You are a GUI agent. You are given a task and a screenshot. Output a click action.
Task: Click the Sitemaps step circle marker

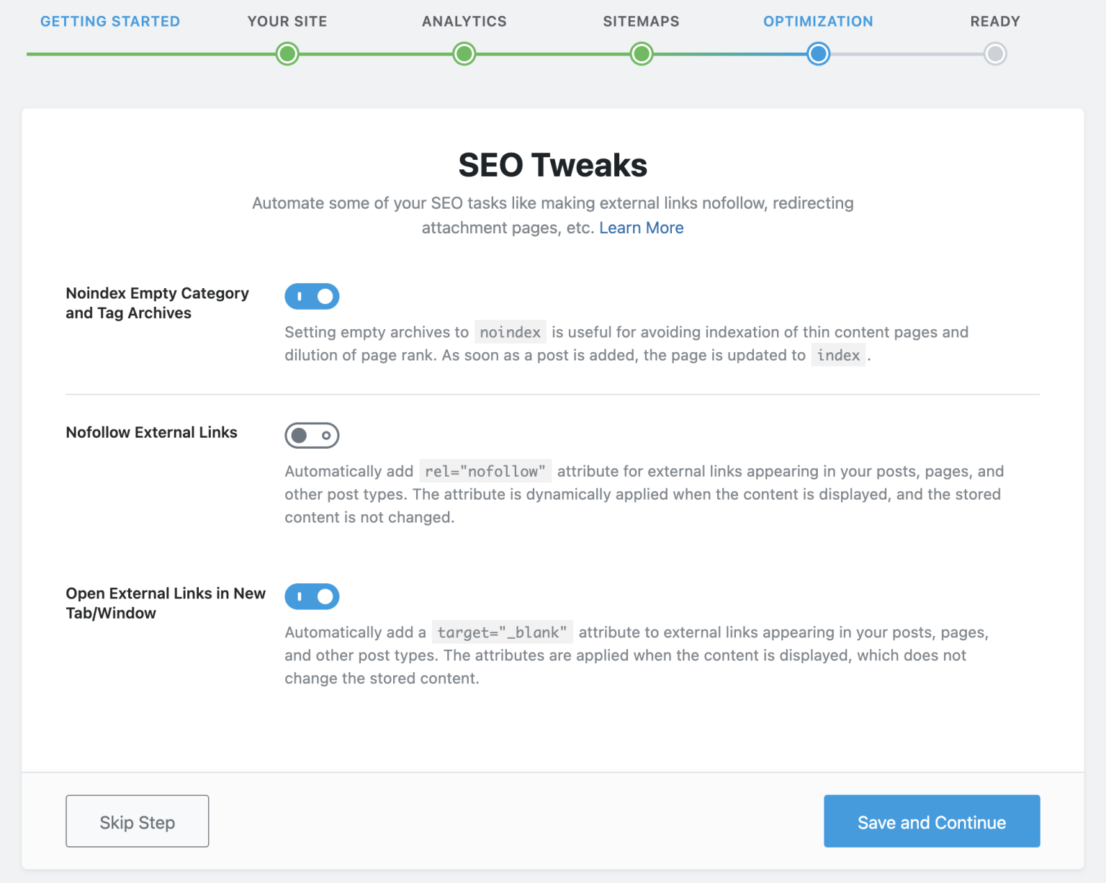pos(642,54)
